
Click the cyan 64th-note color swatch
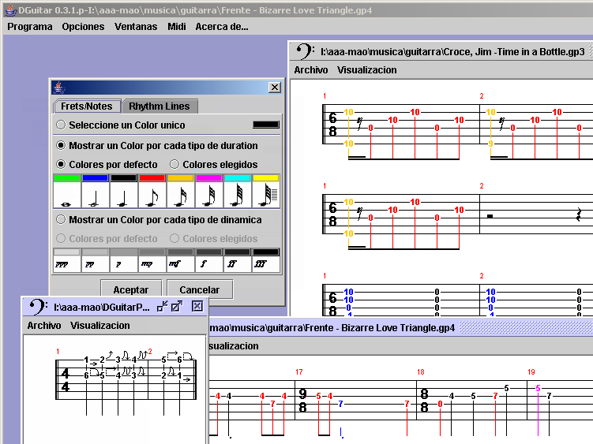(237, 178)
